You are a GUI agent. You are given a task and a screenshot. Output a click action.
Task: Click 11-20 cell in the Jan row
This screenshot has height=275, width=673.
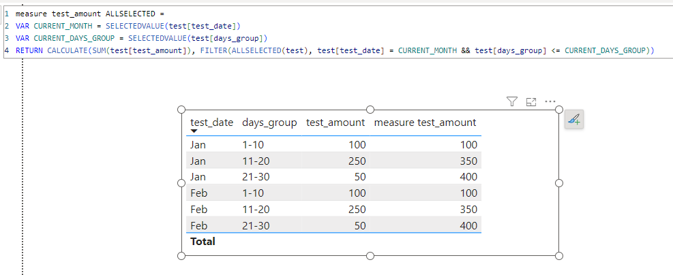click(x=256, y=161)
